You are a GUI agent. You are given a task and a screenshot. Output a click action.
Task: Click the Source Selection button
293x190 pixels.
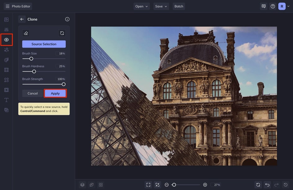pos(44,44)
